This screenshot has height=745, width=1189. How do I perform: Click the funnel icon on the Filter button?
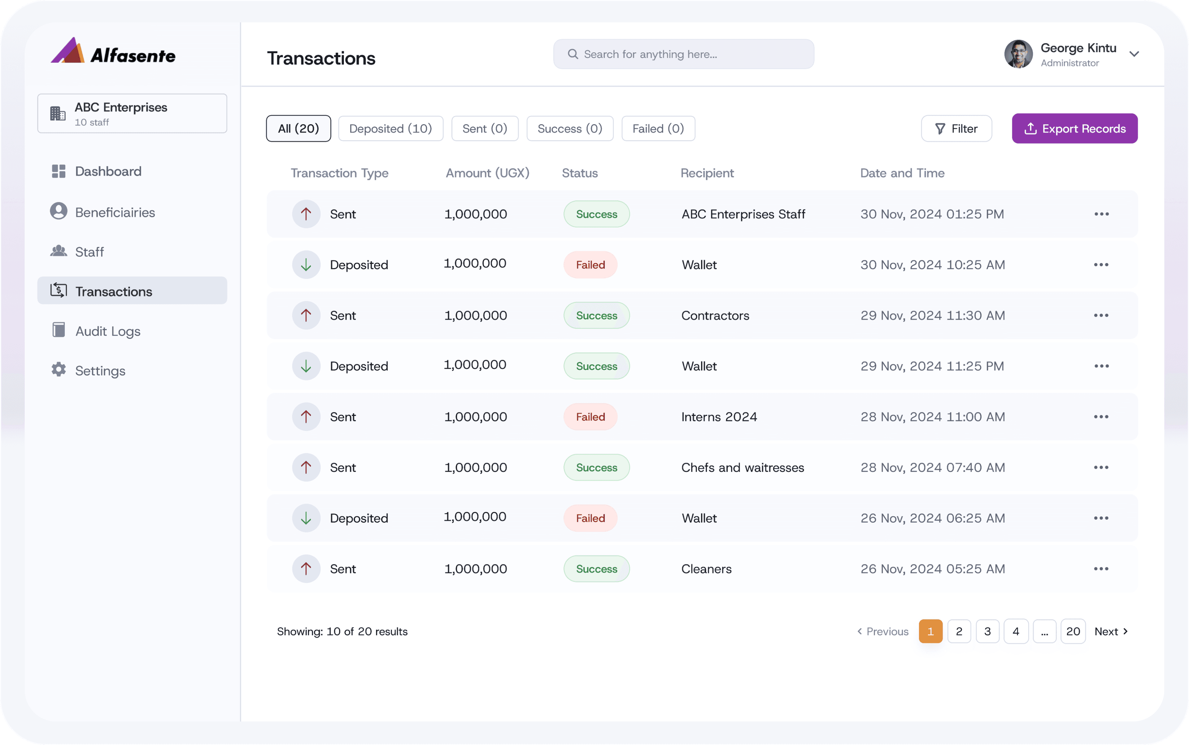tap(940, 128)
